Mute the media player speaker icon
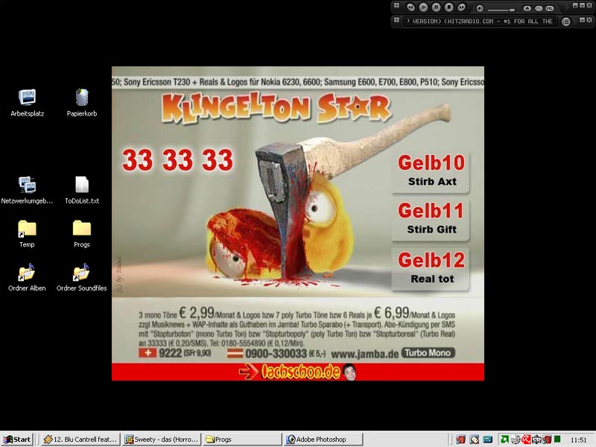Screen dimensions: 596x447 point(480,8)
